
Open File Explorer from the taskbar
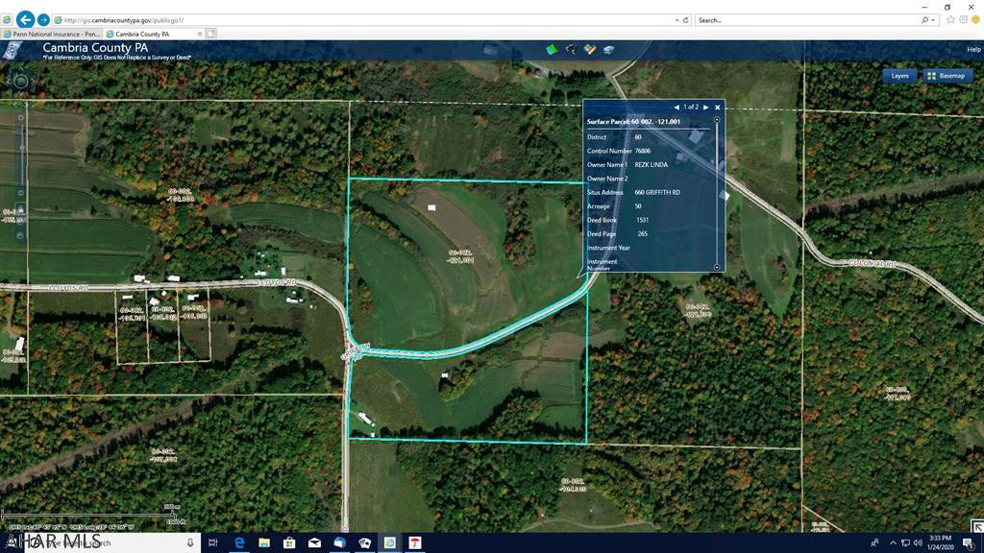(x=265, y=542)
